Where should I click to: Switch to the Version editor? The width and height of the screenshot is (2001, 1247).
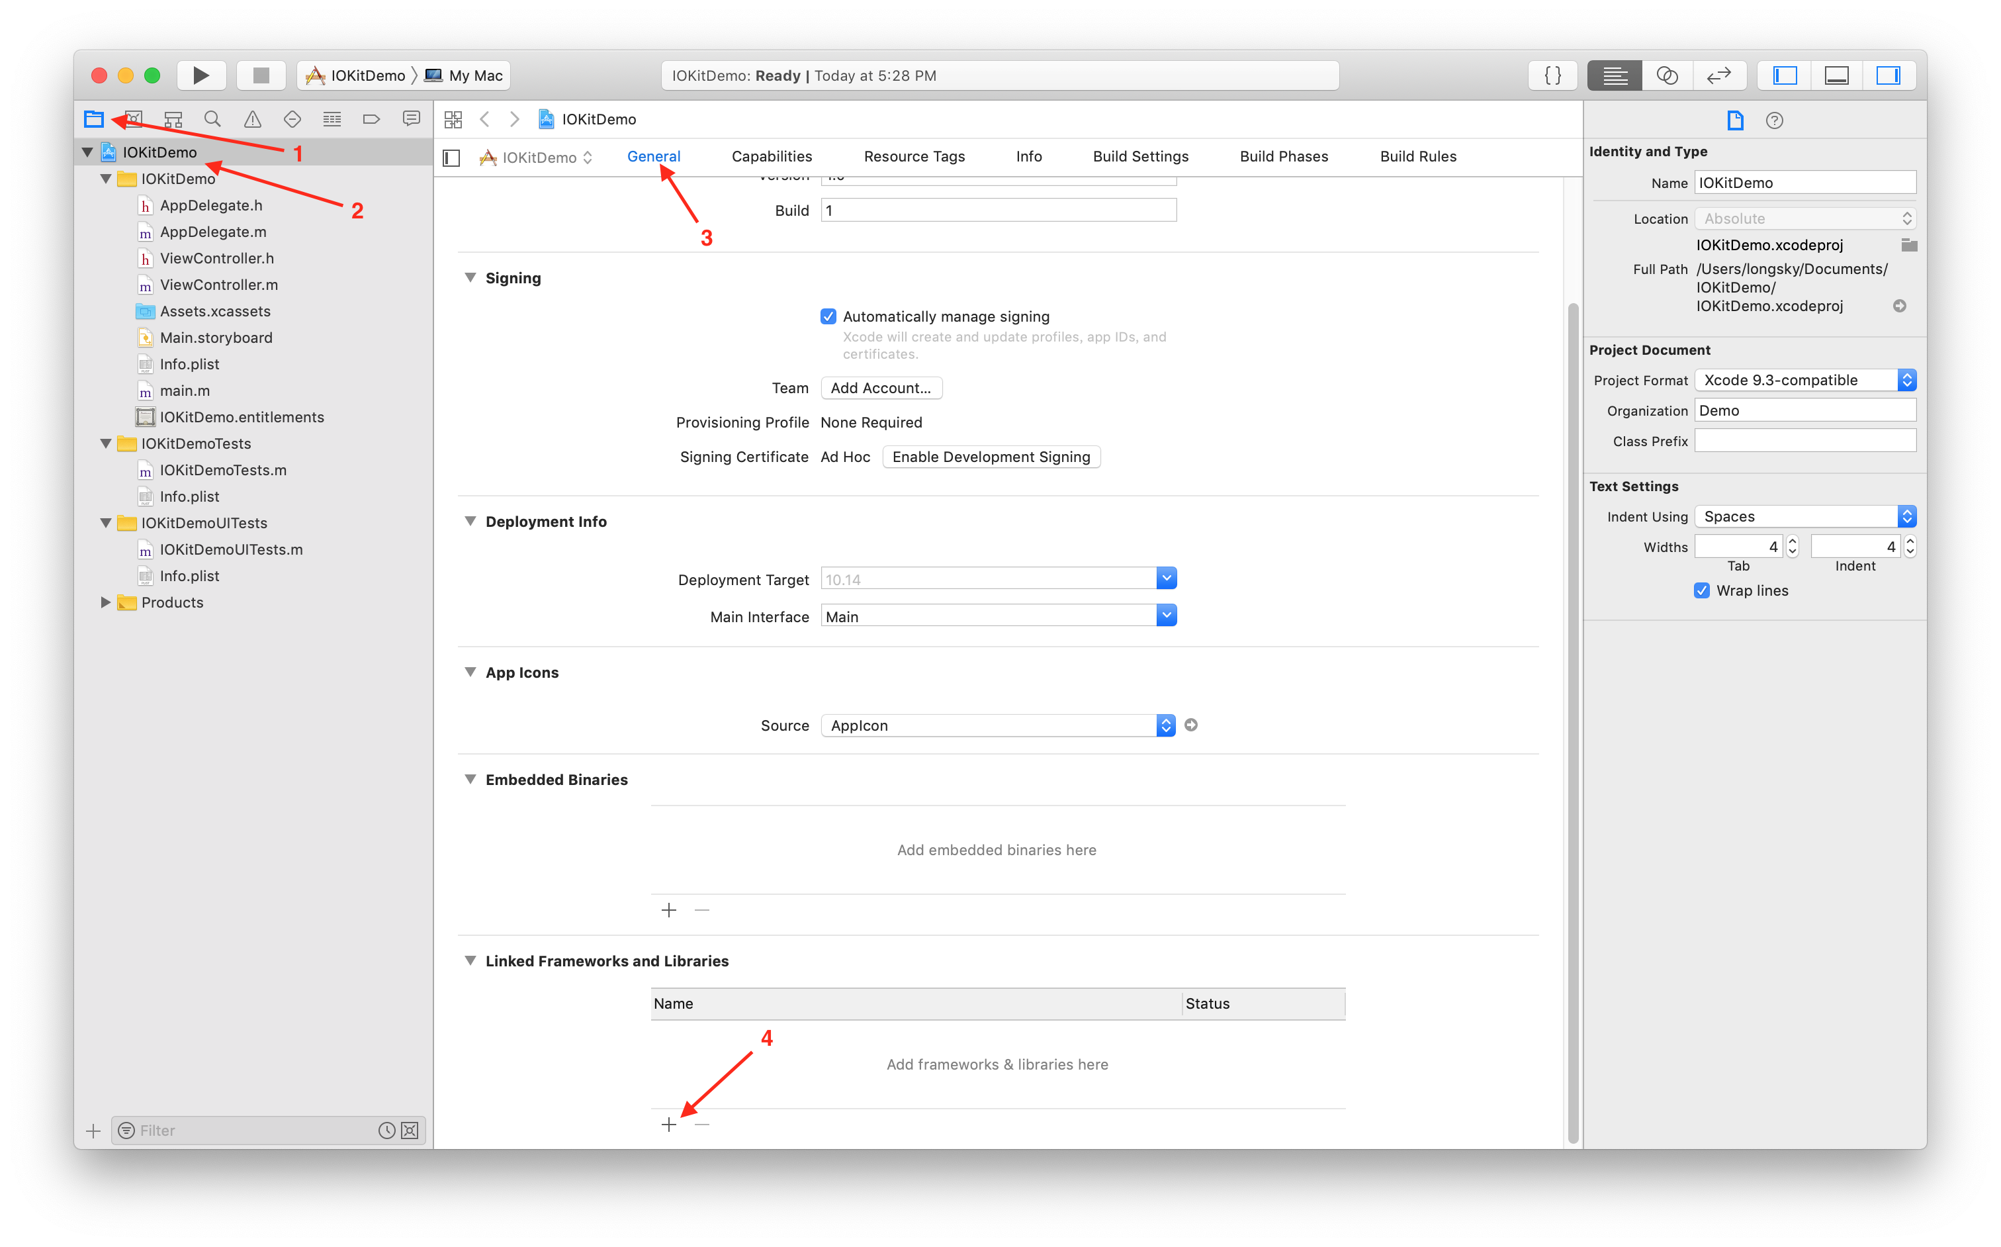(x=1718, y=75)
